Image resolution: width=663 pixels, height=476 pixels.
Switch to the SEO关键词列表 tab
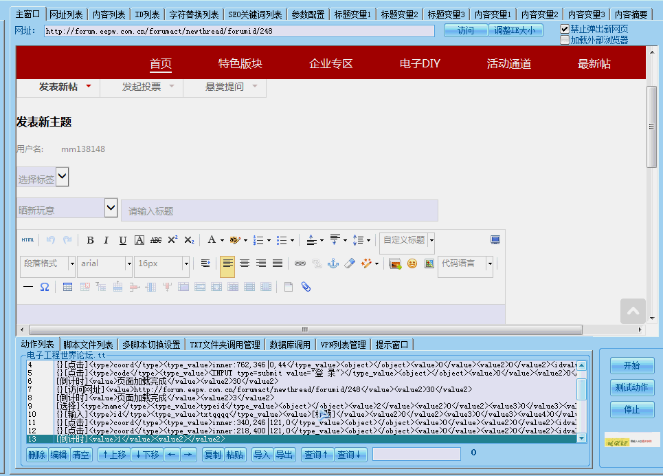255,14
